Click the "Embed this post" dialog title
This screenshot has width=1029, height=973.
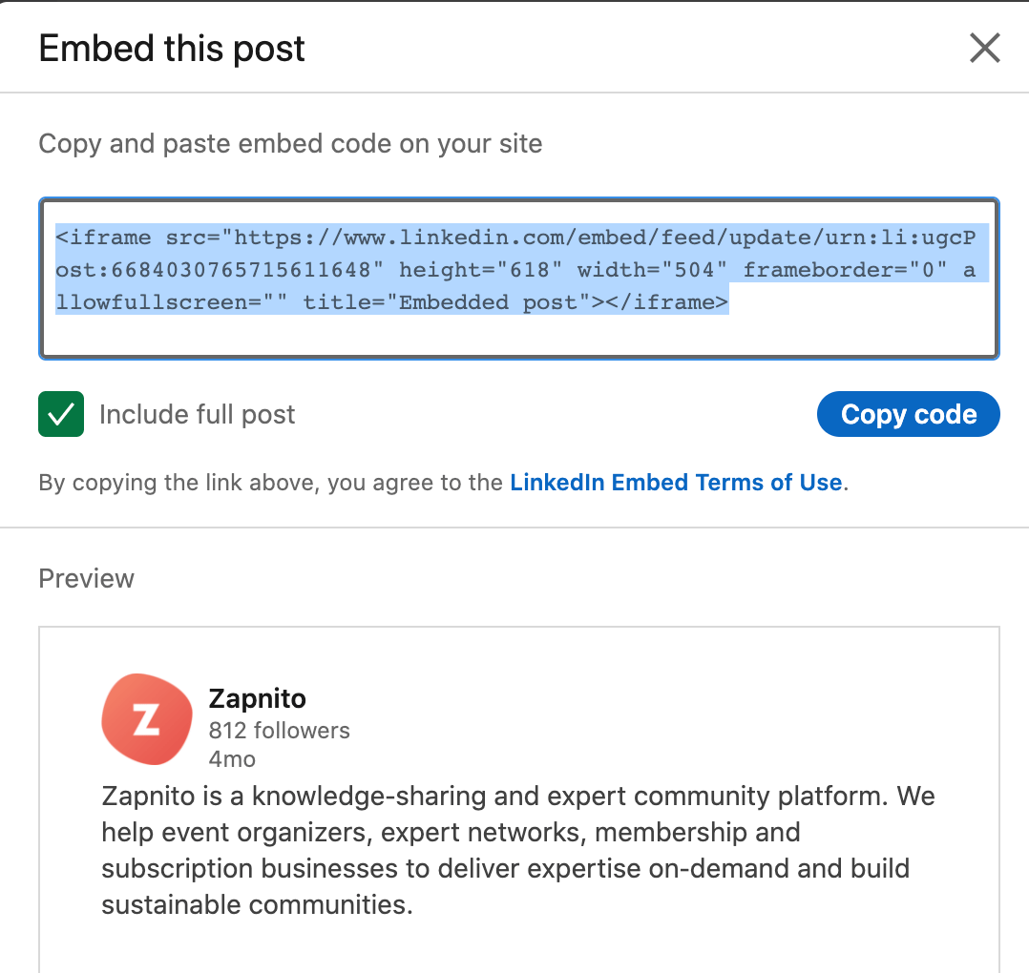(172, 49)
